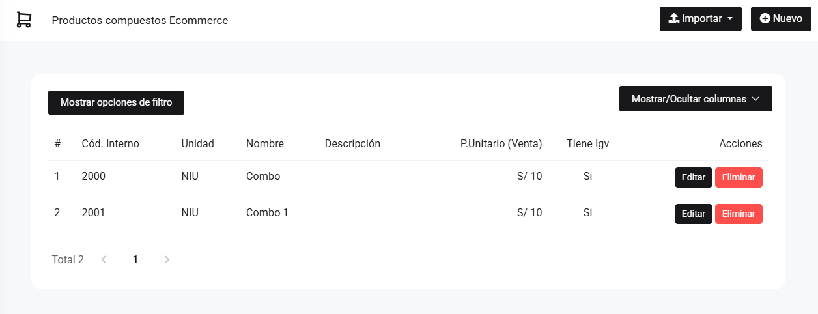Edit the Combo product row
This screenshot has width=818, height=314.
tap(693, 177)
